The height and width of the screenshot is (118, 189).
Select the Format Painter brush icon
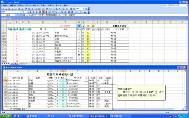[x=43, y=9]
